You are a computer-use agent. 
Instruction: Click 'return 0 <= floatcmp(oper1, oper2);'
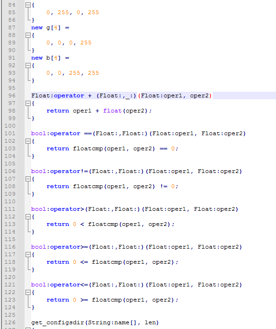pos(112,262)
